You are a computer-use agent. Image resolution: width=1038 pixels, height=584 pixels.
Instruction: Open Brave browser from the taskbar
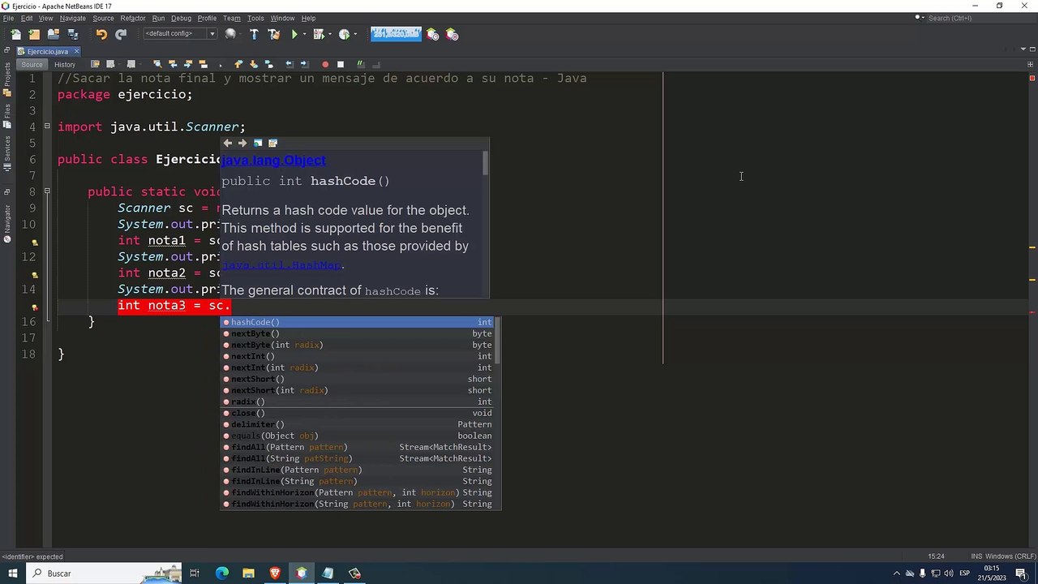tap(275, 573)
